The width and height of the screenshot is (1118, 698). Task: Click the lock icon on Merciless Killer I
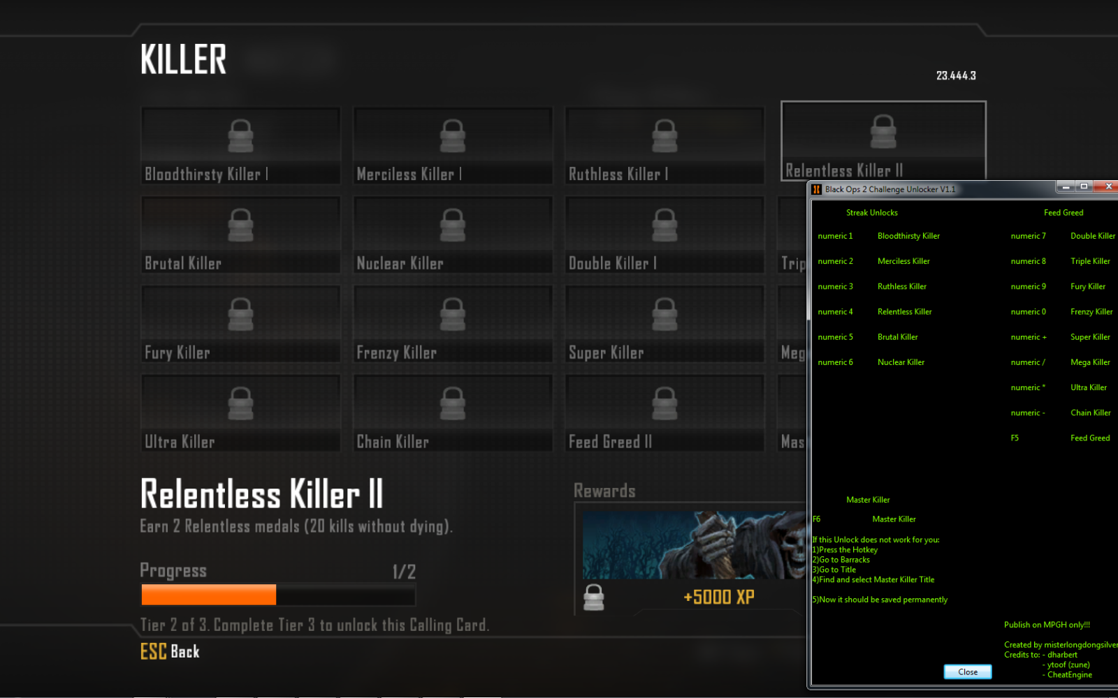tap(453, 135)
